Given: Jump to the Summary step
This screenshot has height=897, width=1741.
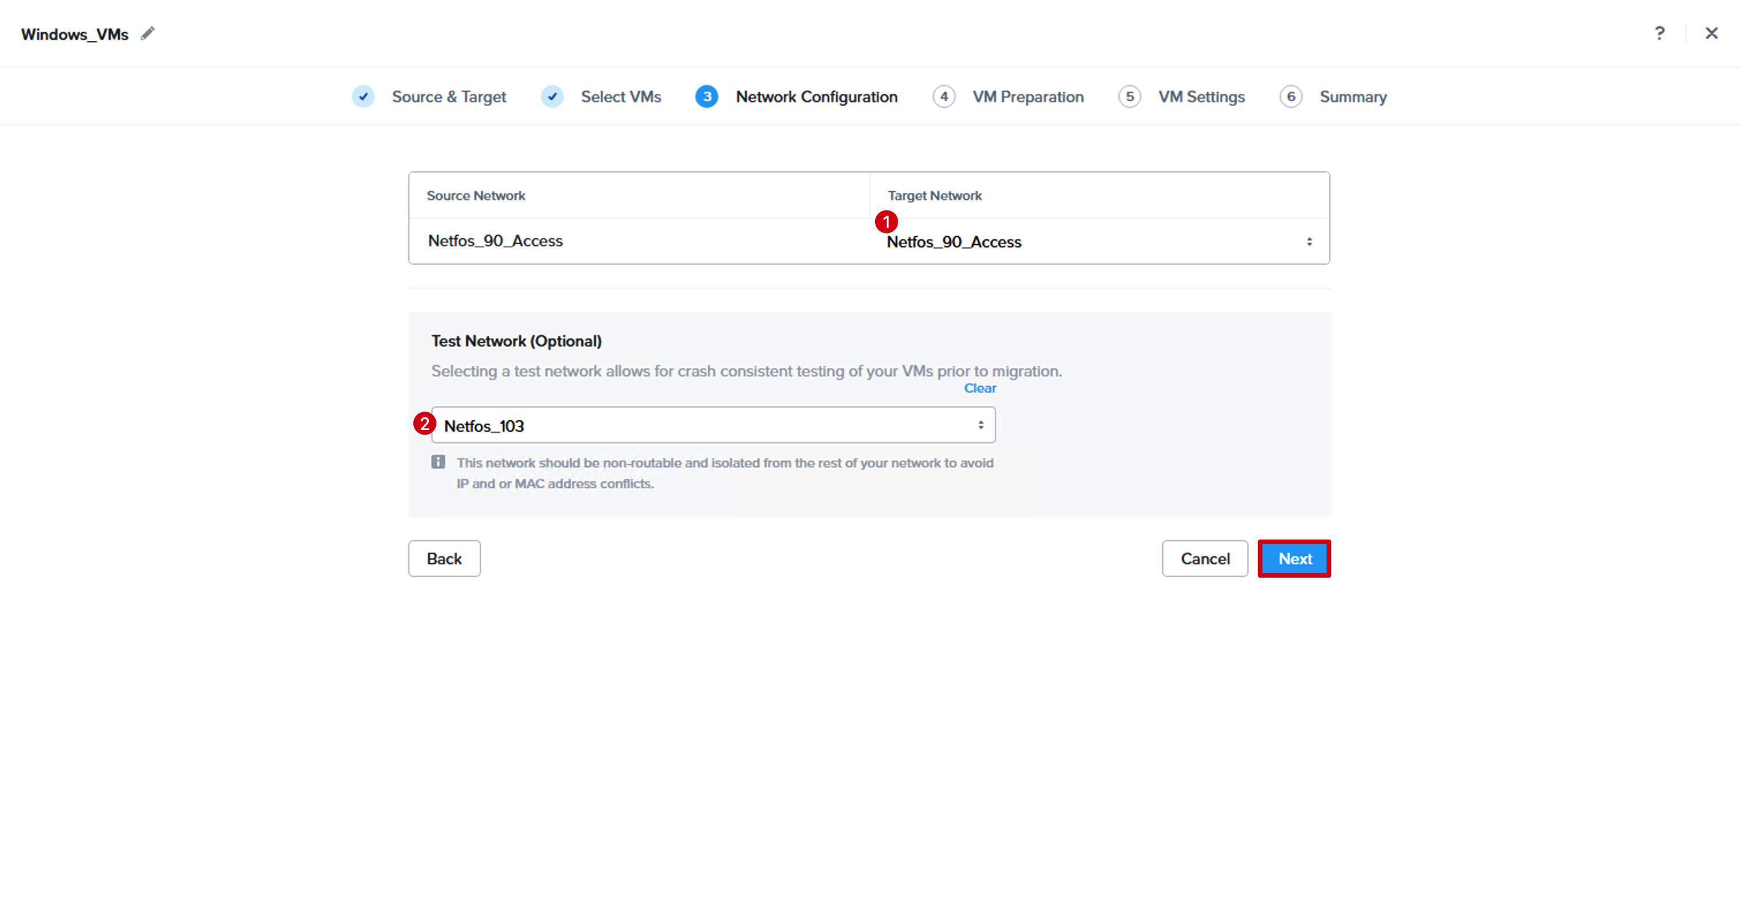Looking at the screenshot, I should [x=1353, y=97].
